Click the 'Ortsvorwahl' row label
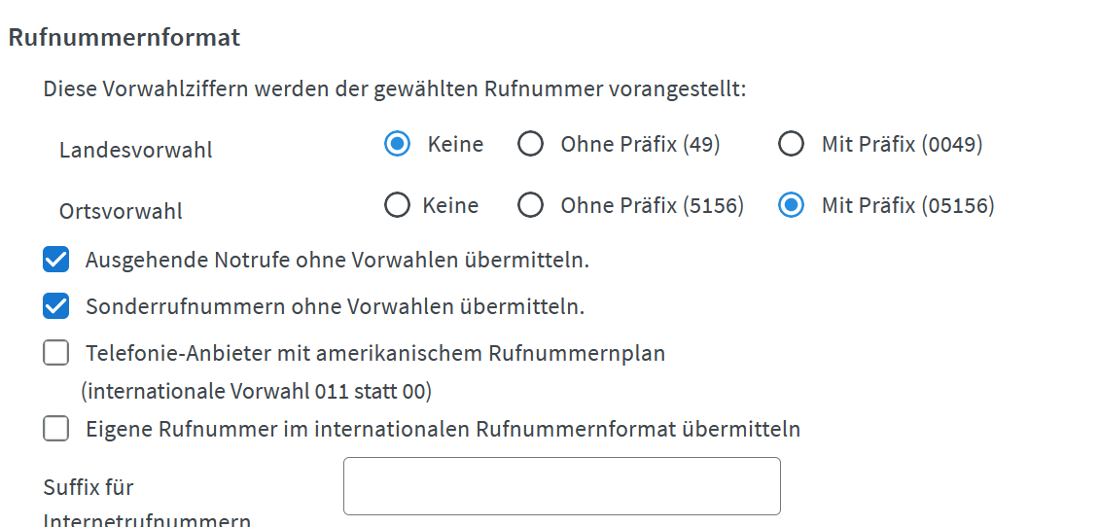The width and height of the screenshot is (1100, 527). click(x=121, y=211)
